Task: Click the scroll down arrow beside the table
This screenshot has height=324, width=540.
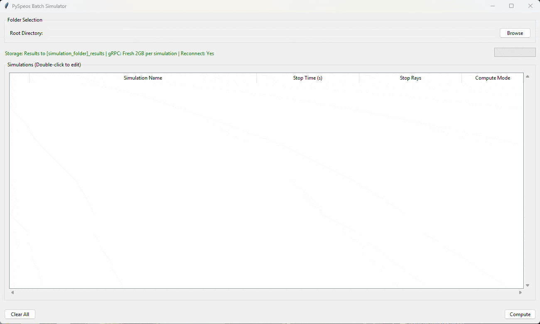Action: (x=528, y=285)
